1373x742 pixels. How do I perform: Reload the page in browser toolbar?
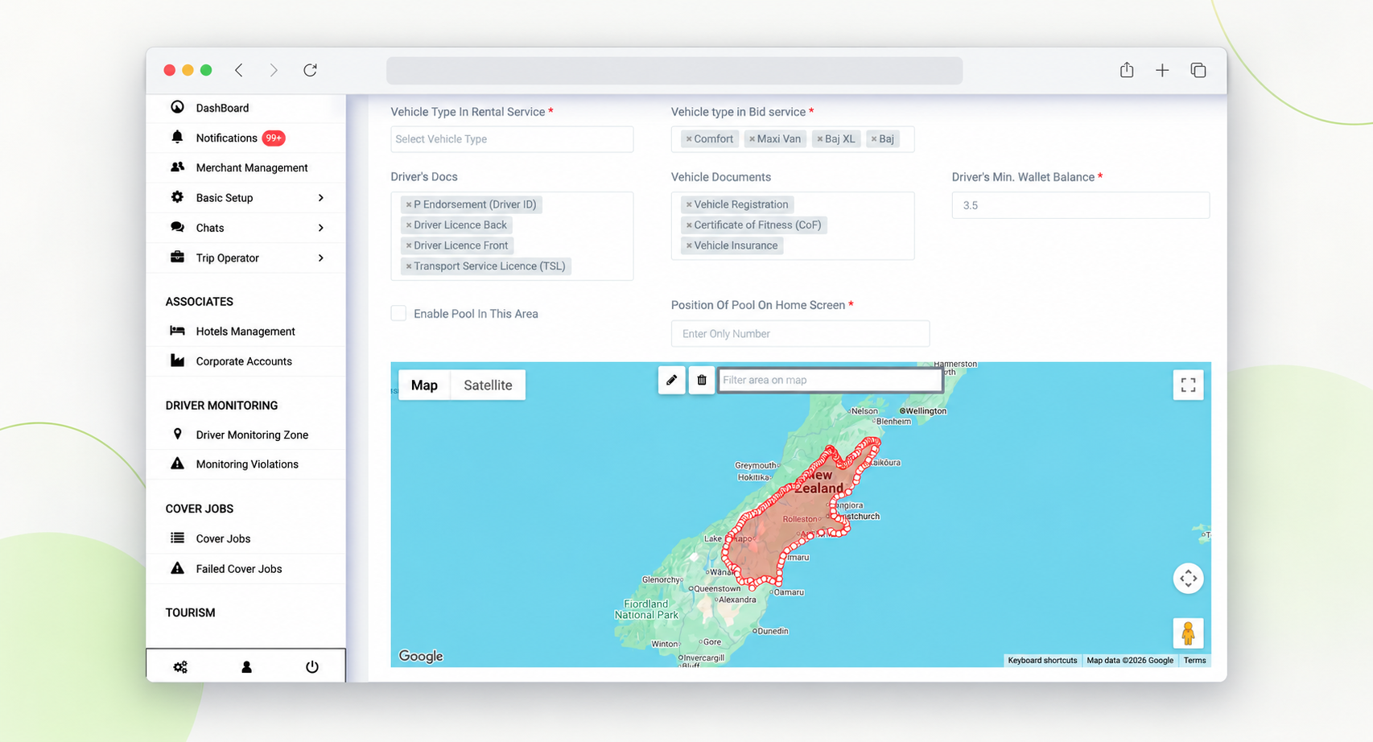310,70
